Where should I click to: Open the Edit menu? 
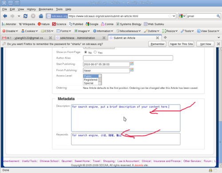point(12,9)
